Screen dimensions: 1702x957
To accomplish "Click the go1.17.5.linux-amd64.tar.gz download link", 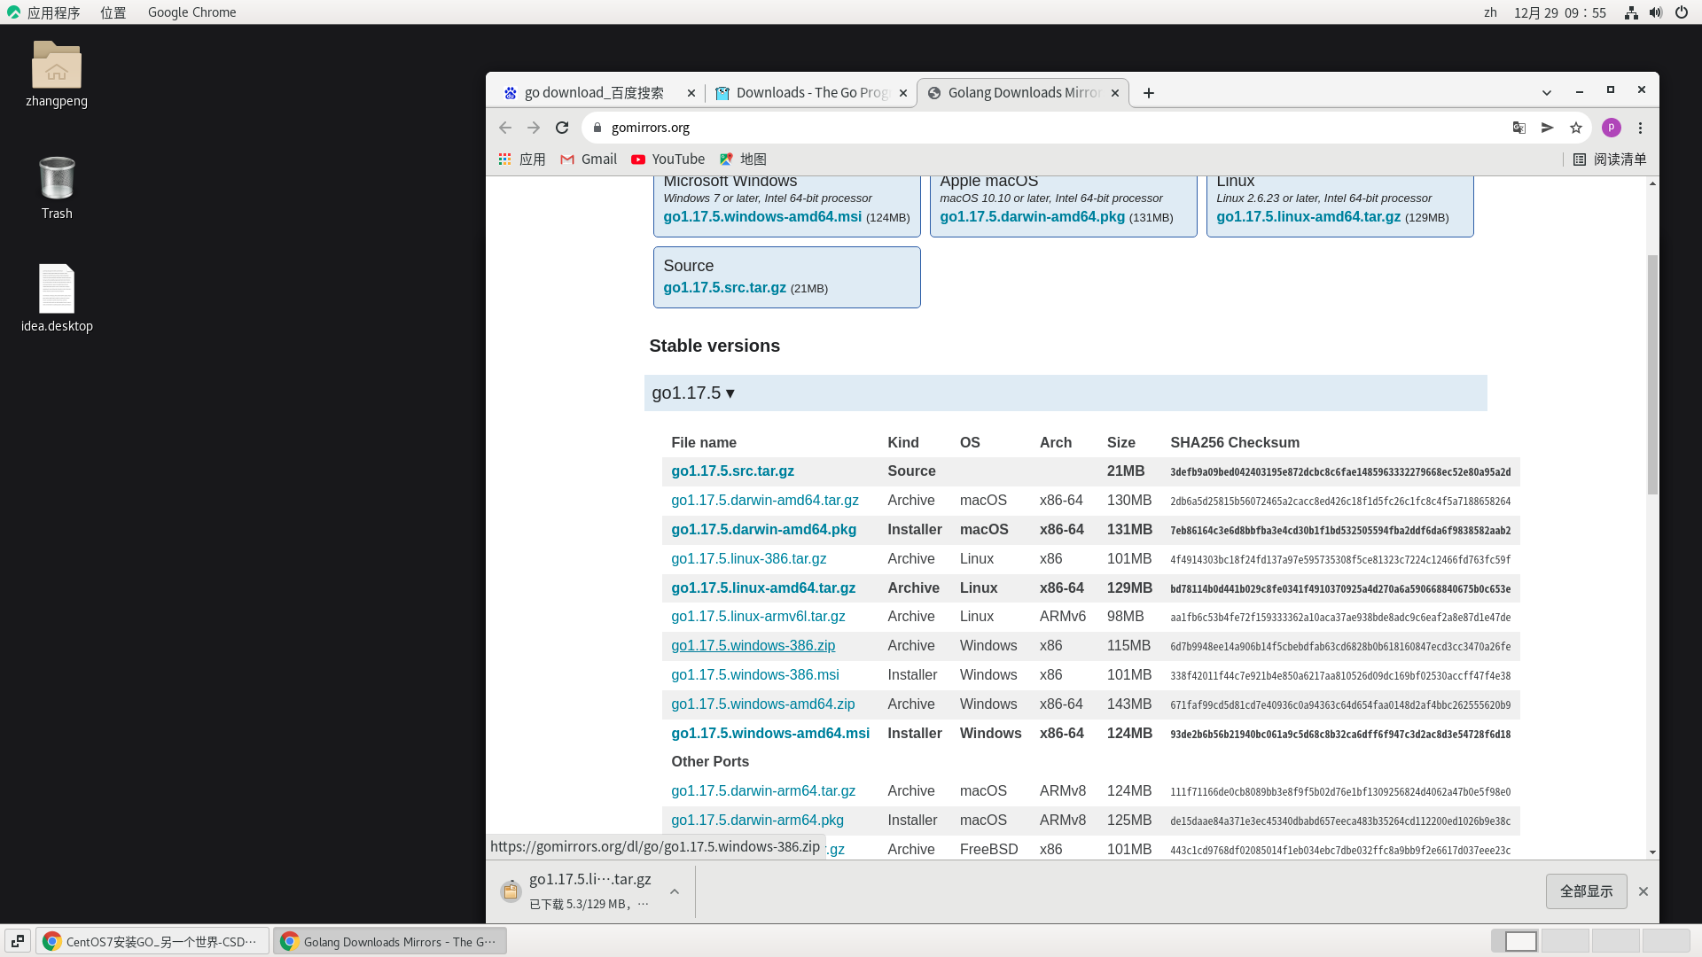I will [x=762, y=587].
